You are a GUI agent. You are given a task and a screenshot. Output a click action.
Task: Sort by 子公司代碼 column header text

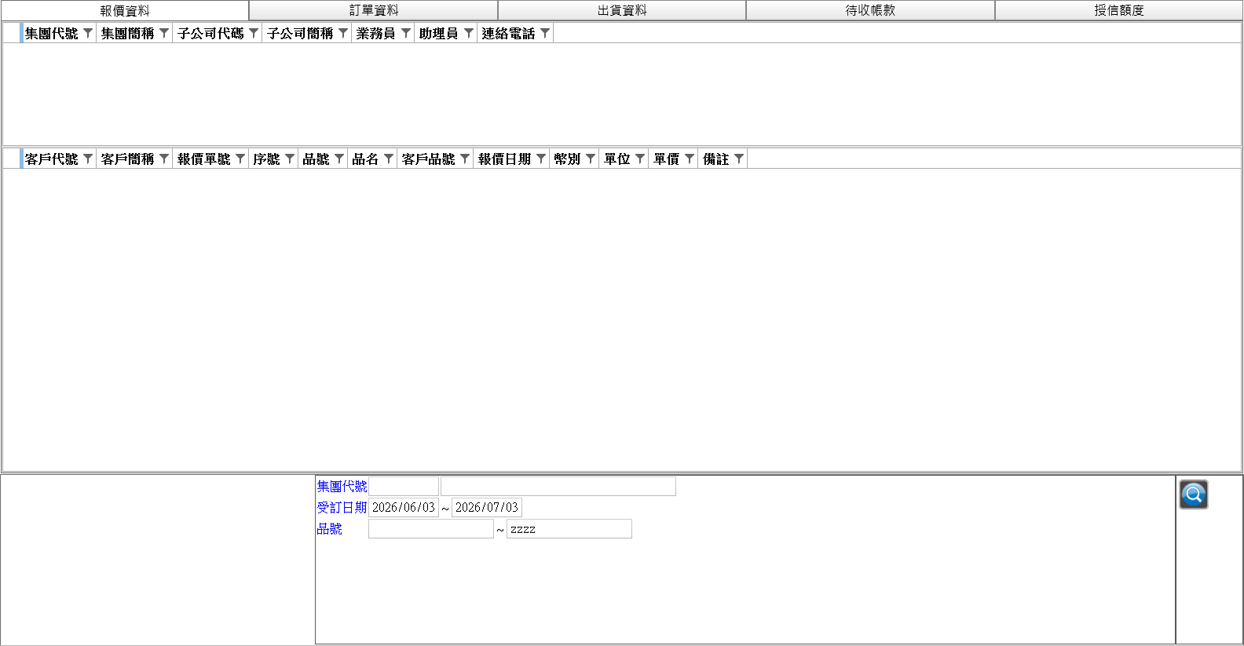tap(210, 33)
